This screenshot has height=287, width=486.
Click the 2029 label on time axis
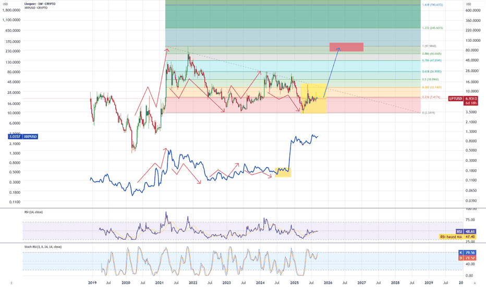pyautogui.click(x=429, y=283)
